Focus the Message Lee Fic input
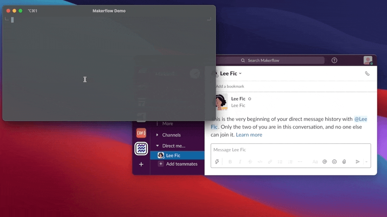The height and width of the screenshot is (217, 387). [x=291, y=149]
